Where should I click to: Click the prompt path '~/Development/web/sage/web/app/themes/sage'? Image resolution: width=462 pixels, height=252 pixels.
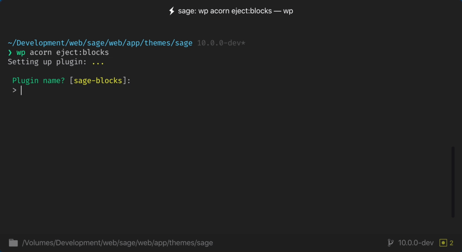pyautogui.click(x=100, y=43)
